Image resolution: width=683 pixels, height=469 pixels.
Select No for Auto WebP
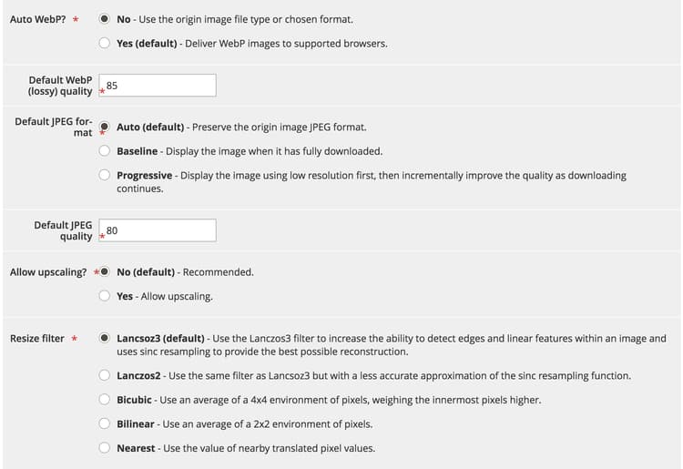(104, 19)
